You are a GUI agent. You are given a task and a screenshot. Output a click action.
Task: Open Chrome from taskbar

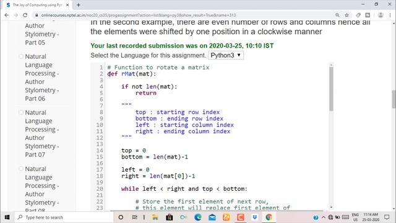pyautogui.click(x=269, y=217)
